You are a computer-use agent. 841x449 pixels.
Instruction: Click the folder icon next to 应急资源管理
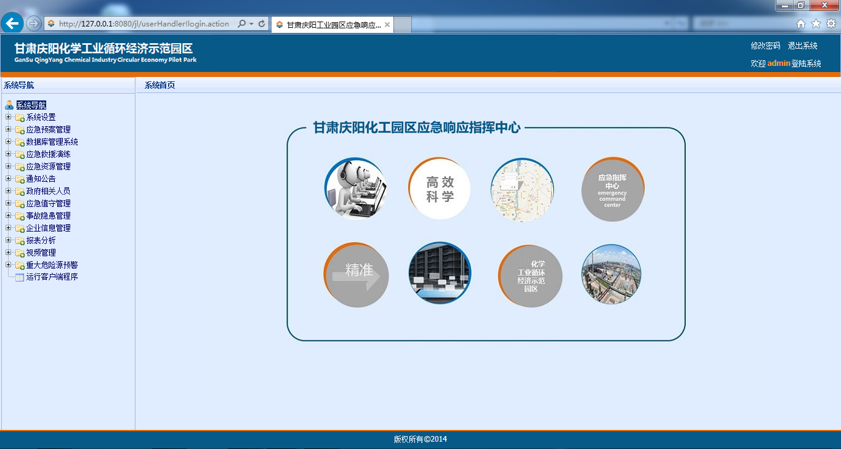[20, 167]
